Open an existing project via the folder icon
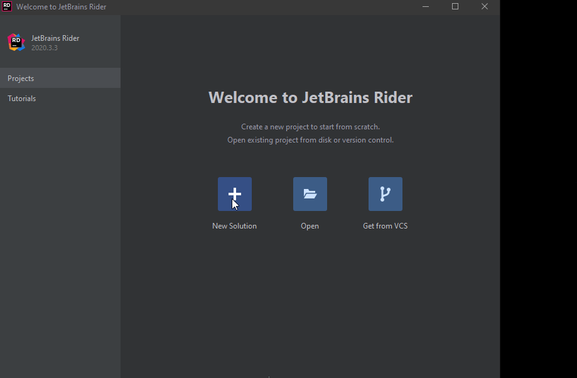This screenshot has height=378, width=577. (x=310, y=193)
